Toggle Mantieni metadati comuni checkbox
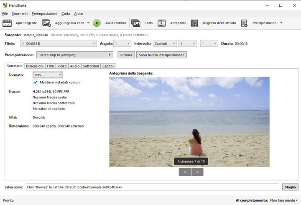Screen dimensions: 301x205 (36, 82)
